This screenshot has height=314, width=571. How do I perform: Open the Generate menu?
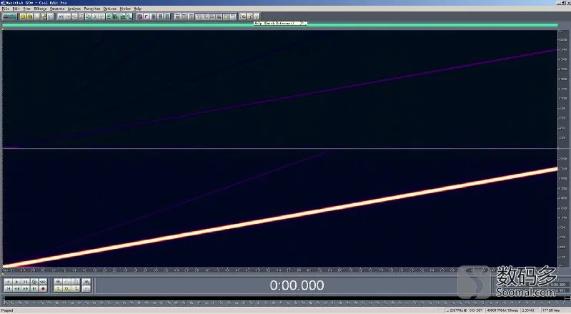pos(57,9)
